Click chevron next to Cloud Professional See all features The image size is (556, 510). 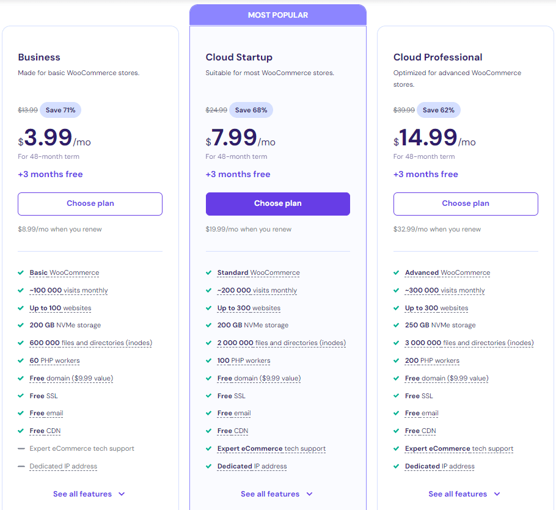(497, 494)
